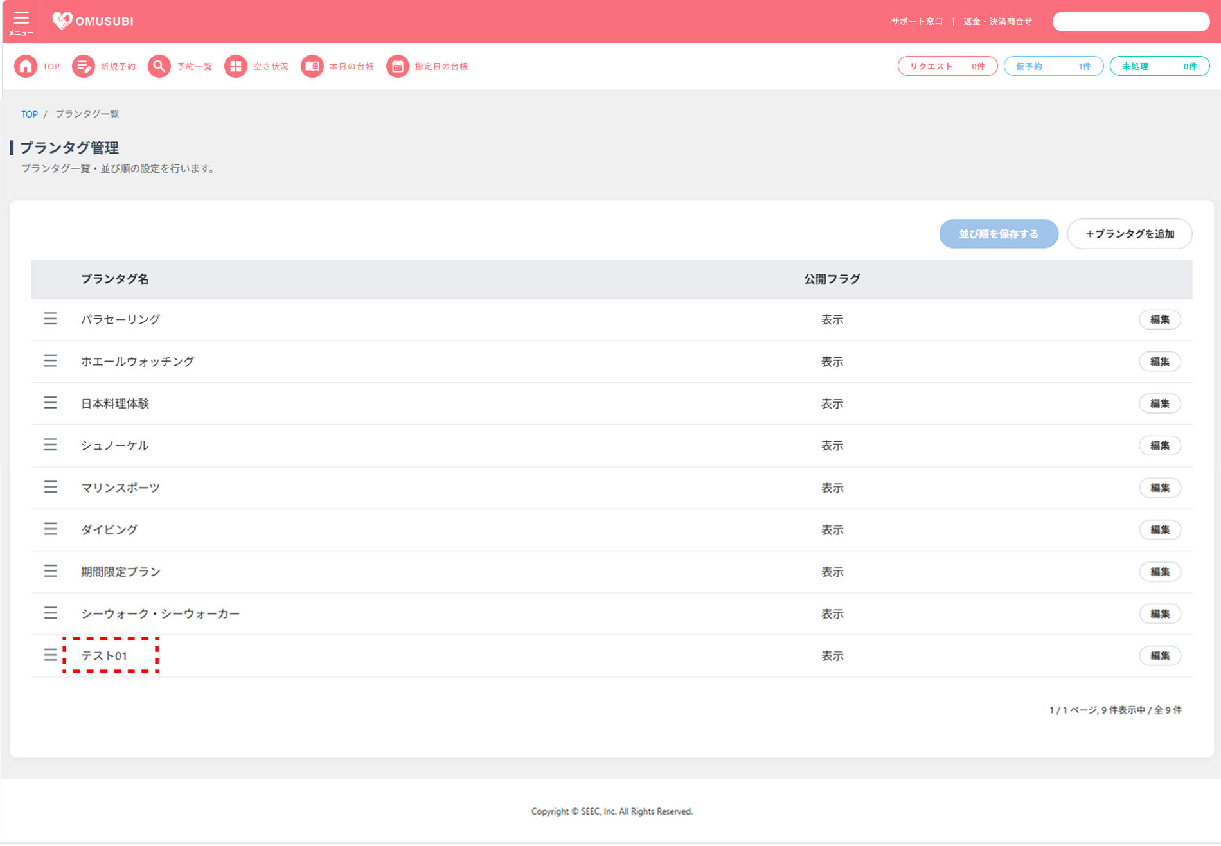Image resolution: width=1221 pixels, height=846 pixels.
Task: Edit the シュノーケル tag
Action: coord(1160,445)
